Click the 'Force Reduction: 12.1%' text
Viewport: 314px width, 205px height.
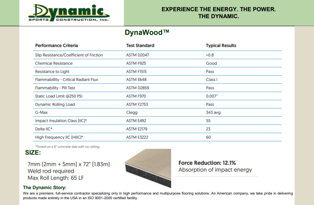(207, 163)
